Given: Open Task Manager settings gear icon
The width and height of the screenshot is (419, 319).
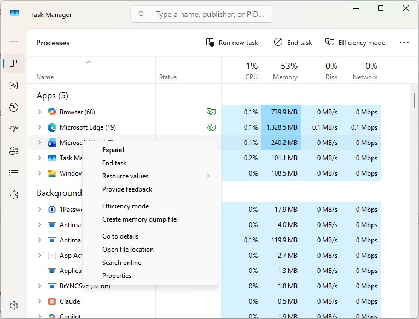Looking at the screenshot, I should [x=14, y=305].
